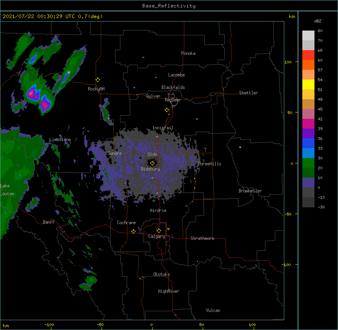Pick the light orange 54-57 dBZ swatch

tap(308, 75)
